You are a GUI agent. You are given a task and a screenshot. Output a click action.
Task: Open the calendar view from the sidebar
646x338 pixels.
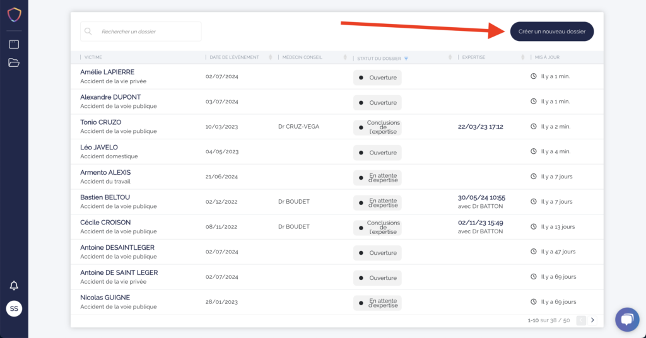point(14,44)
